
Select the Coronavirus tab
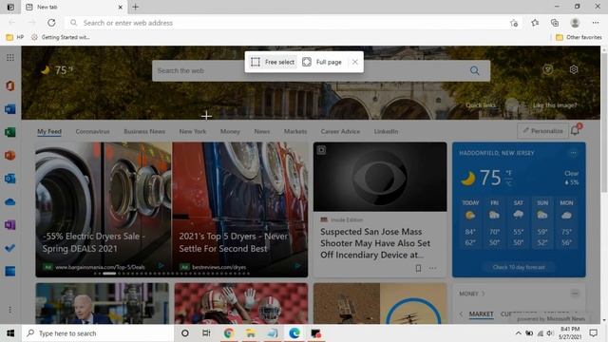tap(93, 131)
